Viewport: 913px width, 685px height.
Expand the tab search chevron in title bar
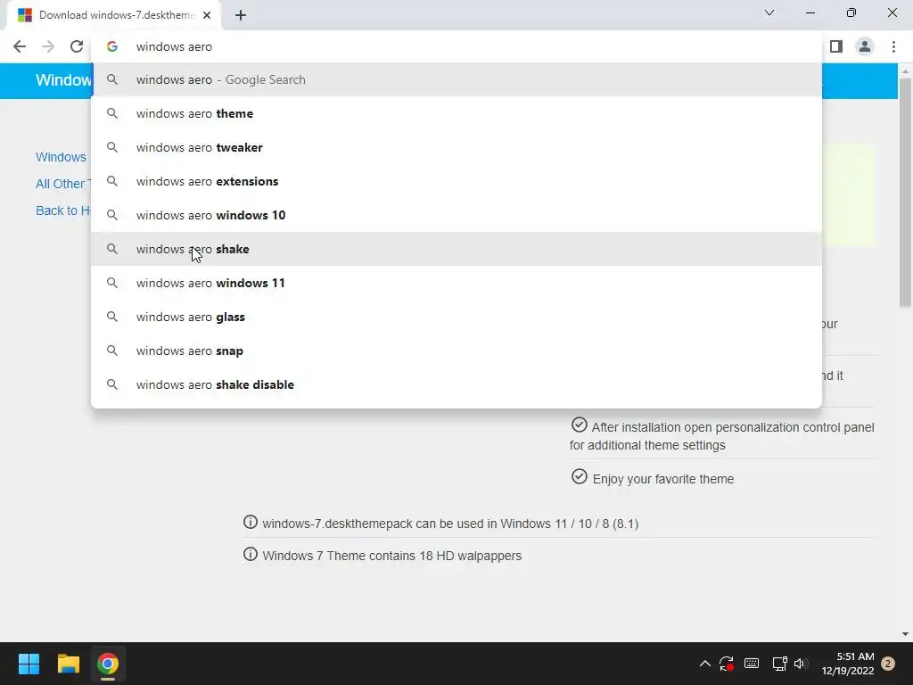click(x=769, y=12)
